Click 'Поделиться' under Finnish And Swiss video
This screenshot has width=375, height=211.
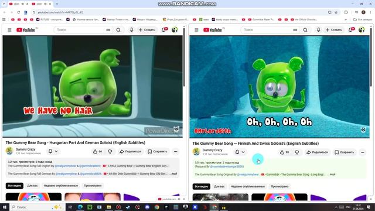[x=317, y=152]
